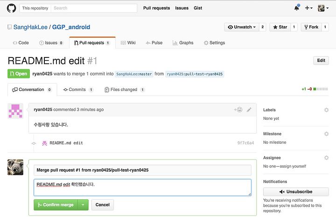Open the Labels gear settings
The height and width of the screenshot is (217, 336).
click(x=326, y=110)
